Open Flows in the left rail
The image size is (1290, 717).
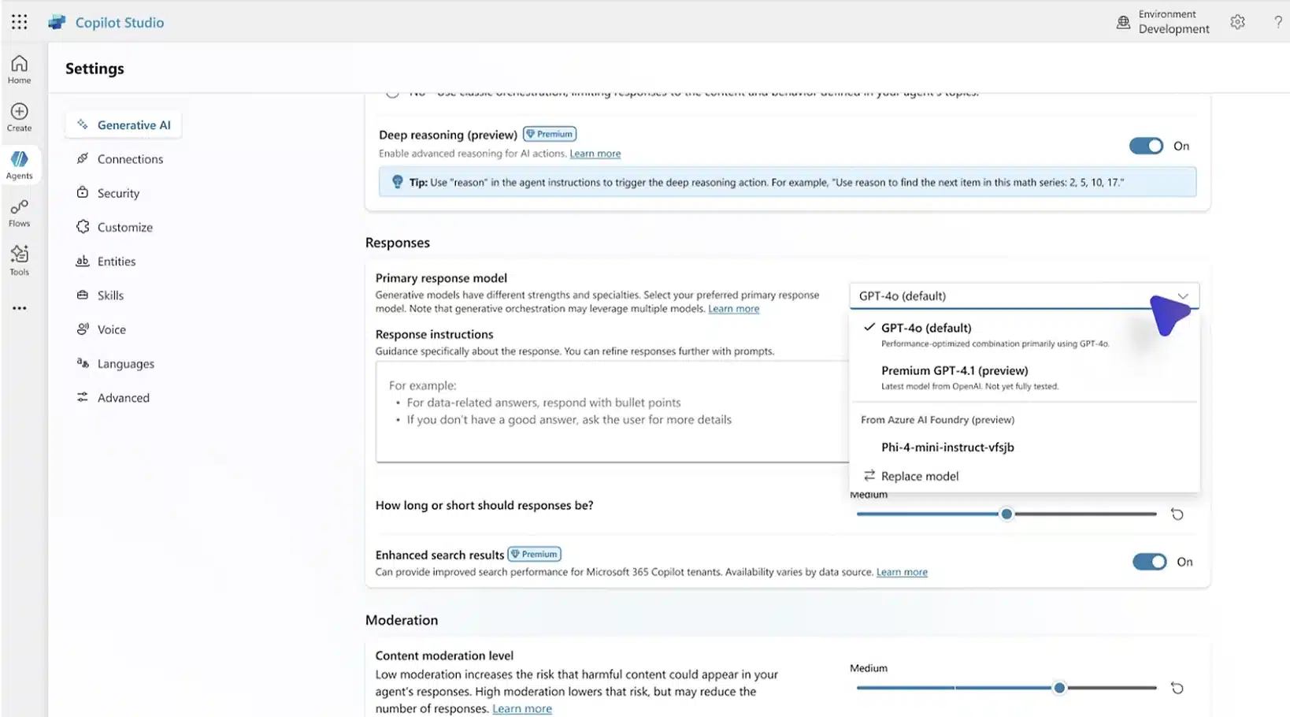click(20, 213)
